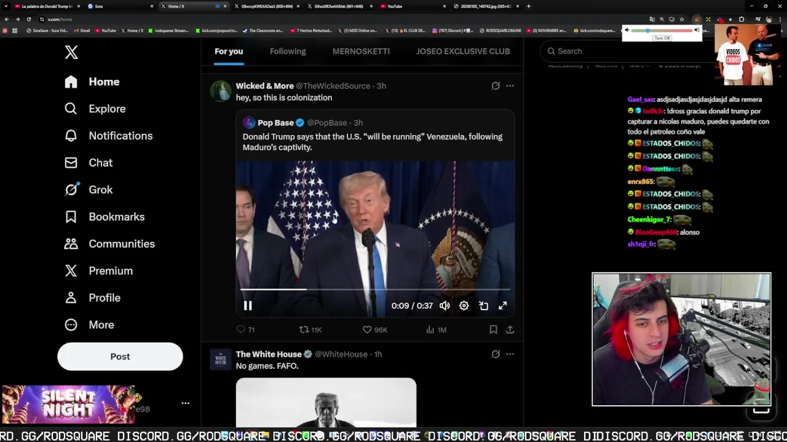Screen dimensions: 787x442
Task: Open the Wicked & More account name
Action: pos(264,86)
